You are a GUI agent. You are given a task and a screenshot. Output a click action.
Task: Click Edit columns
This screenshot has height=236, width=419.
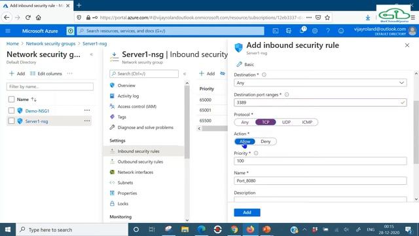46,73
